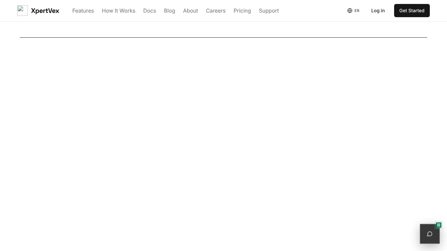This screenshot has width=447, height=251.
Task: Open the Pricing page
Action: 242,11
